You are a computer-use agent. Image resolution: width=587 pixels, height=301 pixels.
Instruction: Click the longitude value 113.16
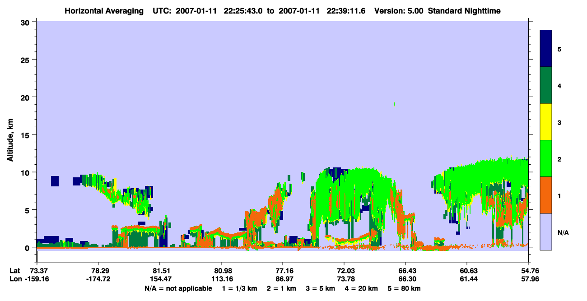[221, 279]
